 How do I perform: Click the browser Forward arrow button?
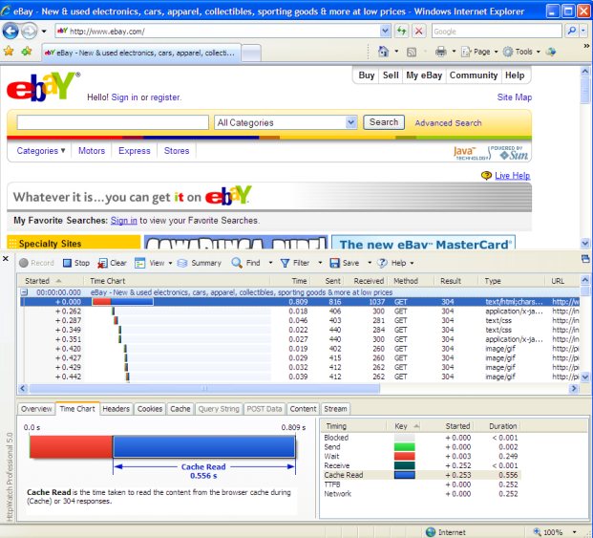[x=29, y=31]
